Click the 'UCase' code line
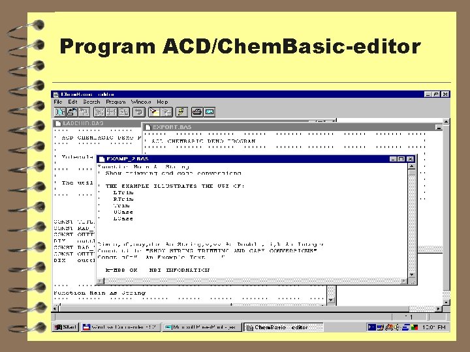The image size is (470, 352). click(123, 213)
